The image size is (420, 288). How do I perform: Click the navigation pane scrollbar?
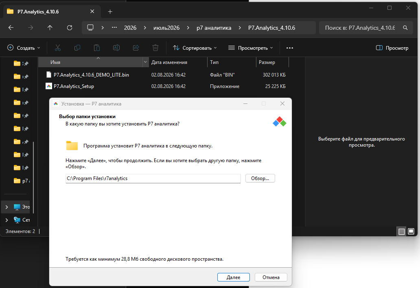pyautogui.click(x=33, y=178)
